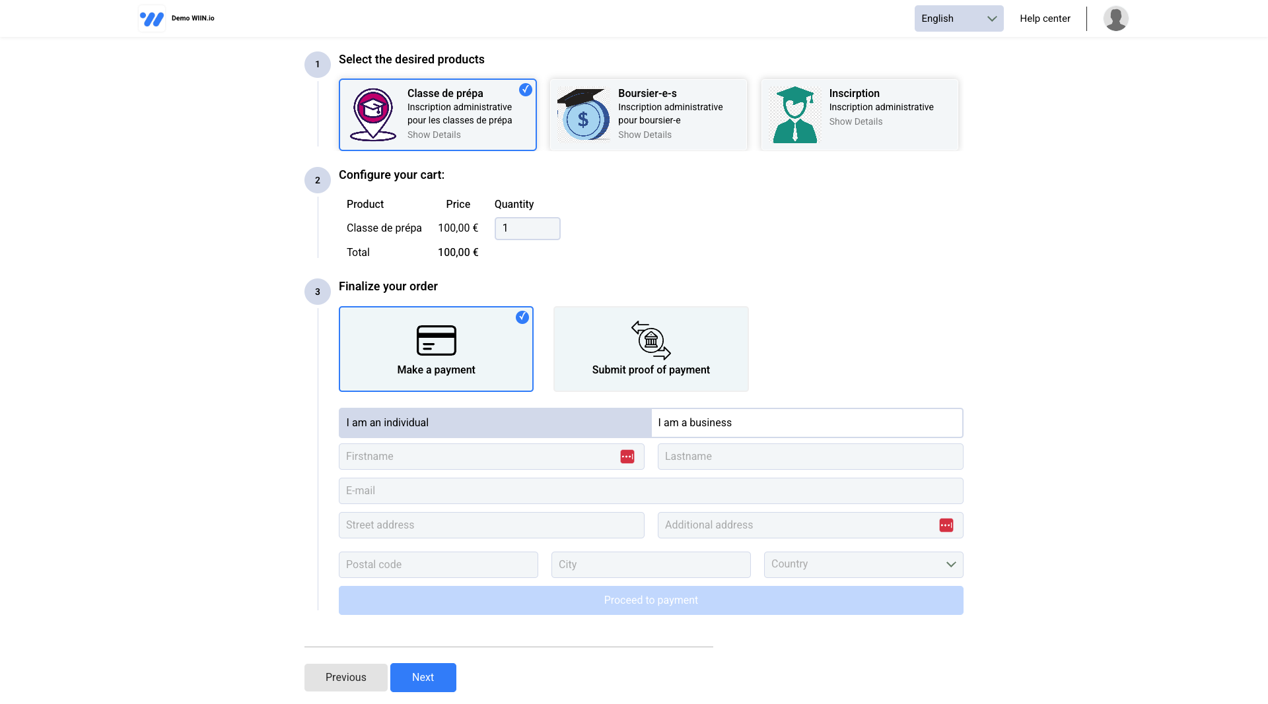
Task: Click the step 3 circle marker
Action: [x=317, y=292]
